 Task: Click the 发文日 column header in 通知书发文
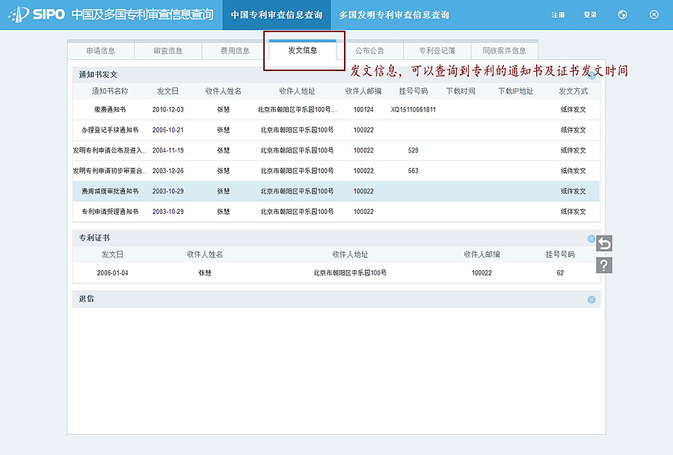(168, 91)
